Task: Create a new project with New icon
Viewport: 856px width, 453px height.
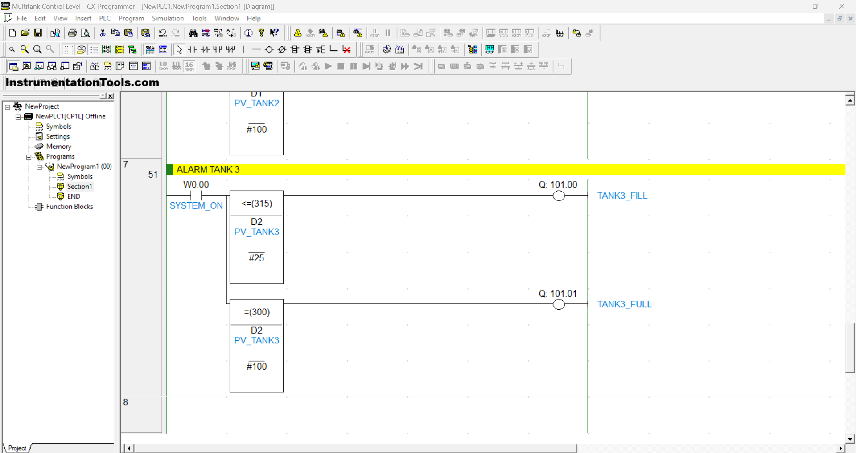Action: pos(12,33)
